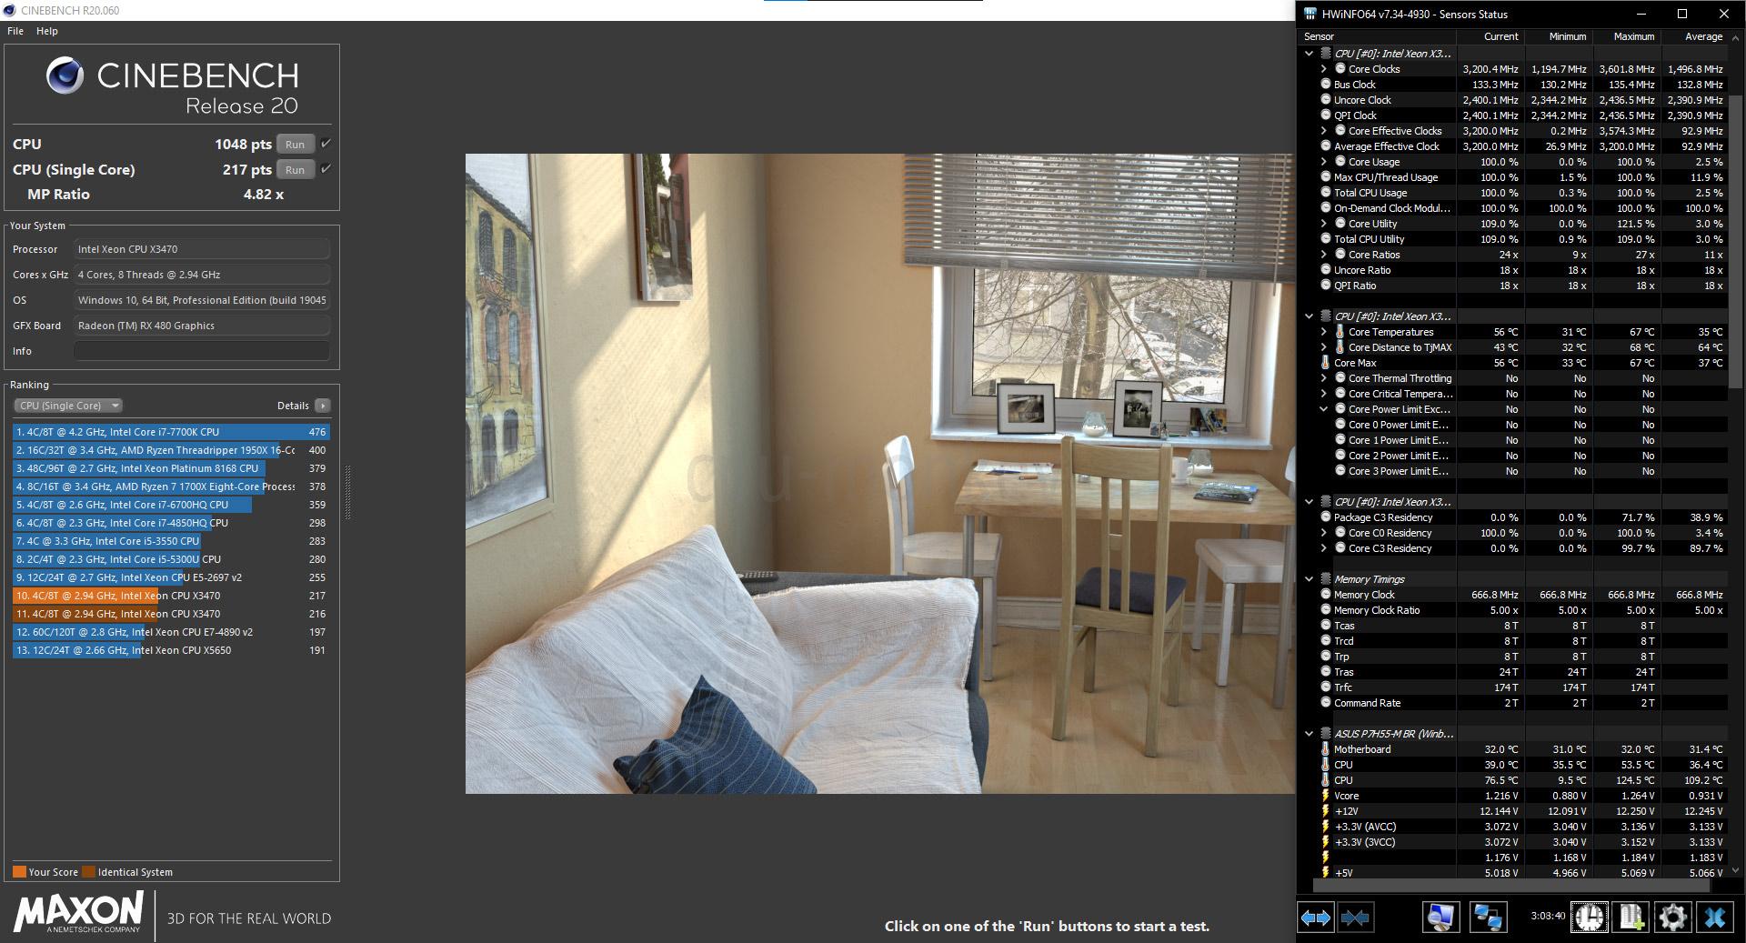
Task: Click the thermometer icon beside Core Max
Action: (1326, 363)
